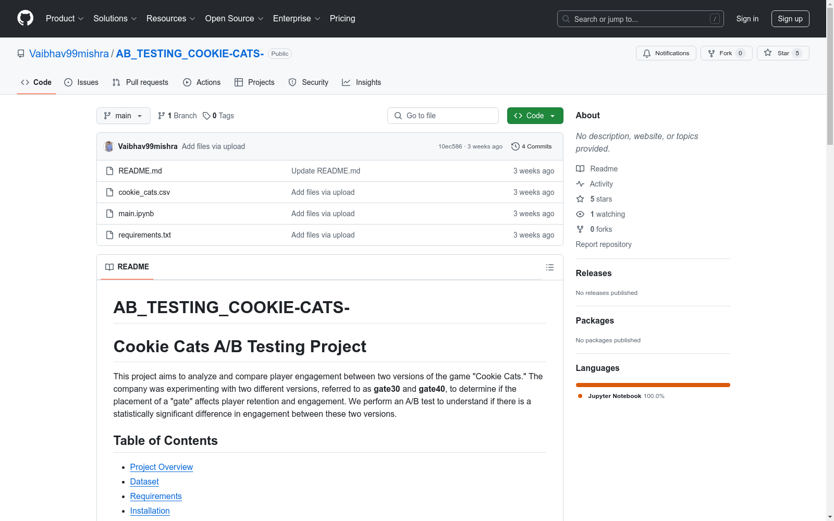This screenshot has width=834, height=521.
Task: Click the file icon of main.ipynb
Action: [x=109, y=214]
